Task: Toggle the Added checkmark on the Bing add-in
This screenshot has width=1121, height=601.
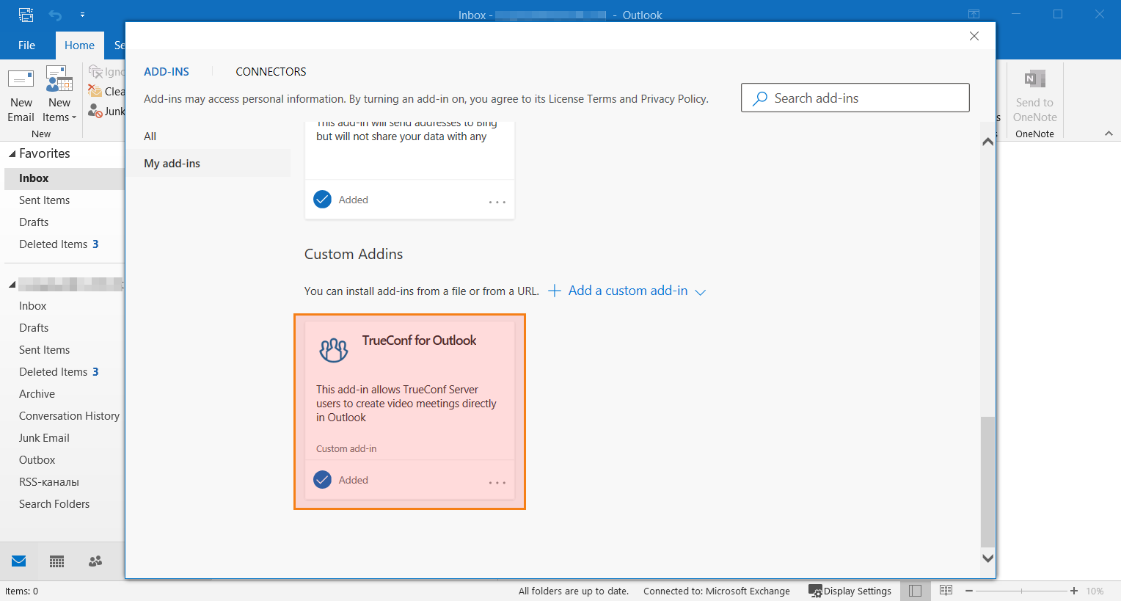Action: (322, 200)
